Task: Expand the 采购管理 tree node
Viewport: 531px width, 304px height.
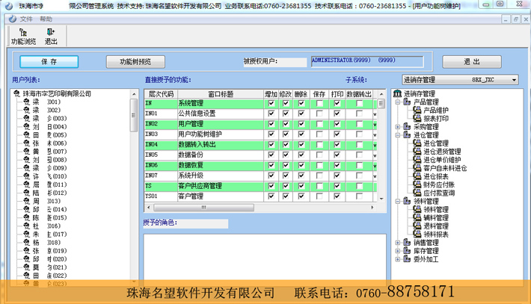Action: coord(398,127)
